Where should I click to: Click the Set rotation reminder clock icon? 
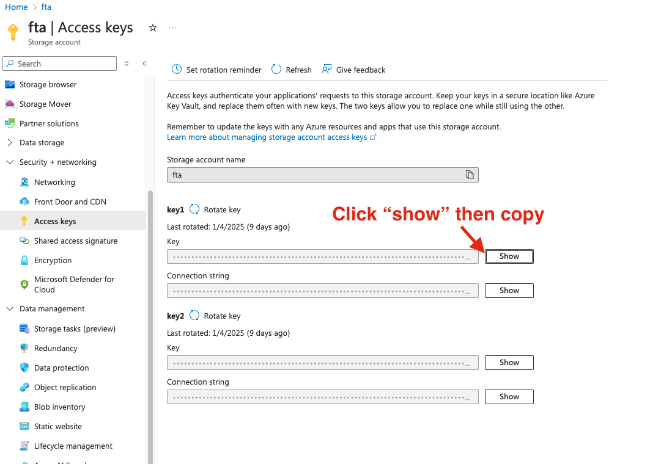[x=177, y=69]
